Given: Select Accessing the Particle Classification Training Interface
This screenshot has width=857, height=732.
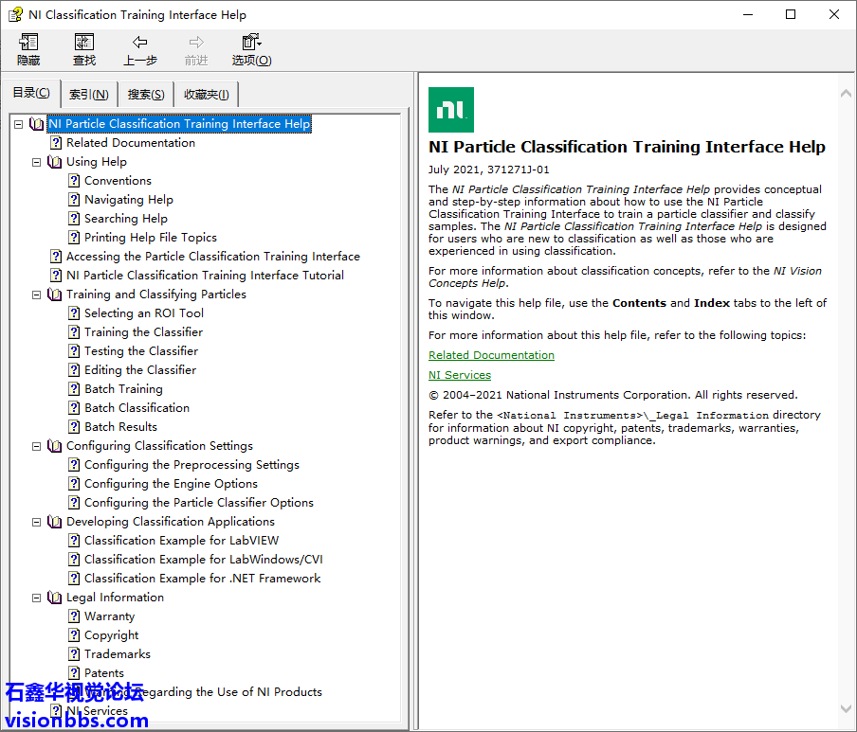Looking at the screenshot, I should (x=213, y=257).
